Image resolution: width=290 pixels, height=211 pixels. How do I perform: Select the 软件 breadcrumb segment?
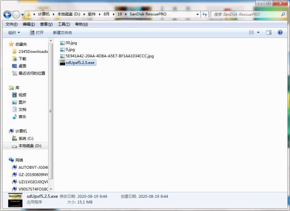coord(92,14)
